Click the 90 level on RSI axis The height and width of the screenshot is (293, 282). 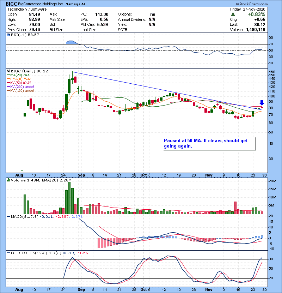click(x=271, y=38)
